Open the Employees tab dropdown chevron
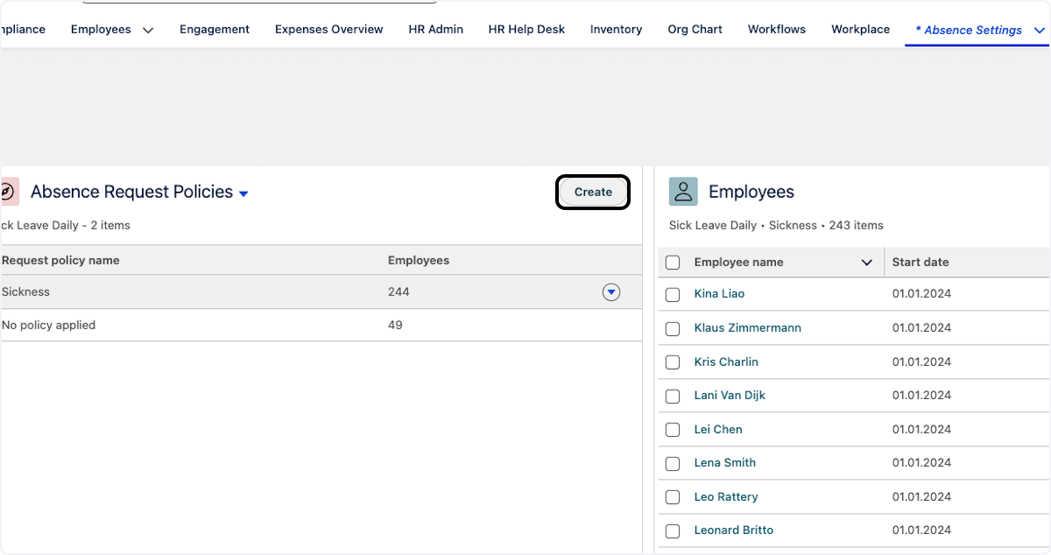Viewport: 1051px width, 555px height. tap(148, 31)
